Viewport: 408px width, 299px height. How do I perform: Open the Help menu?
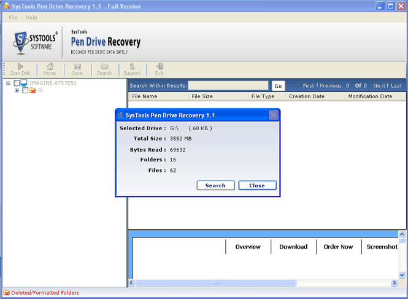[x=31, y=17]
